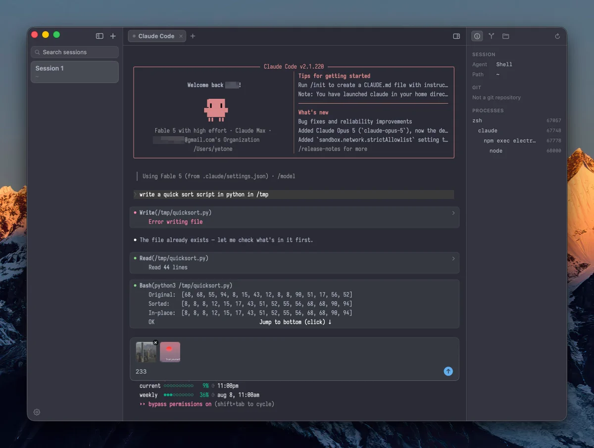Open settings with the gear icon

click(37, 412)
